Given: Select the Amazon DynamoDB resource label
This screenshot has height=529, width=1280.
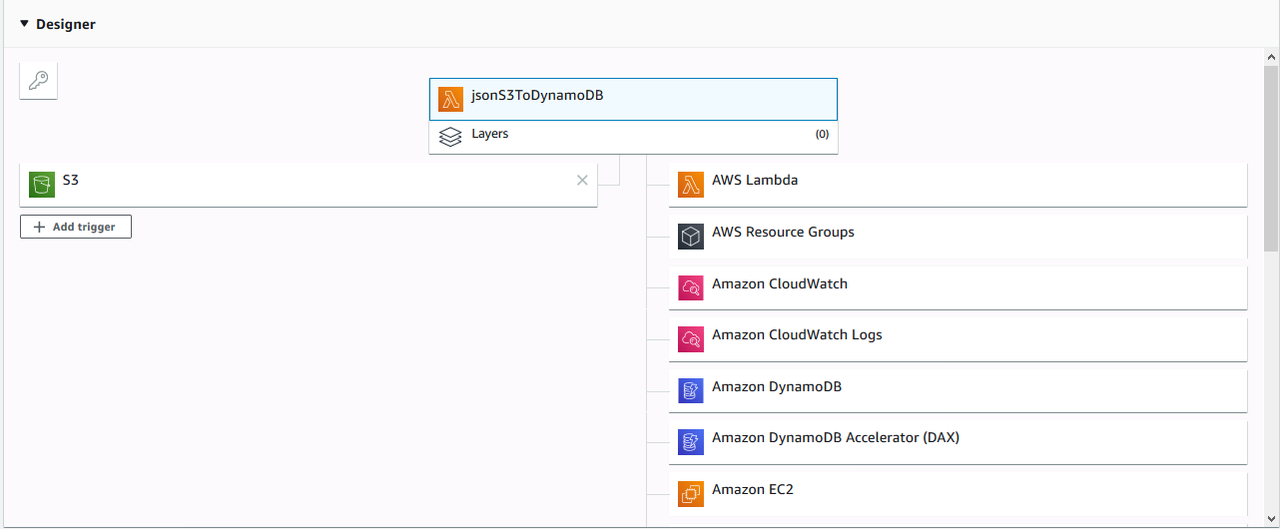Looking at the screenshot, I should pyautogui.click(x=777, y=387).
